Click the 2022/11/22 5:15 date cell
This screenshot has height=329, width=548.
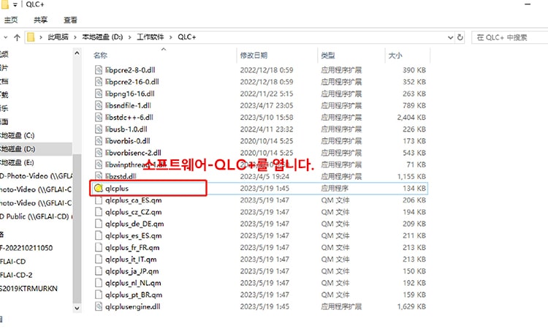point(267,94)
